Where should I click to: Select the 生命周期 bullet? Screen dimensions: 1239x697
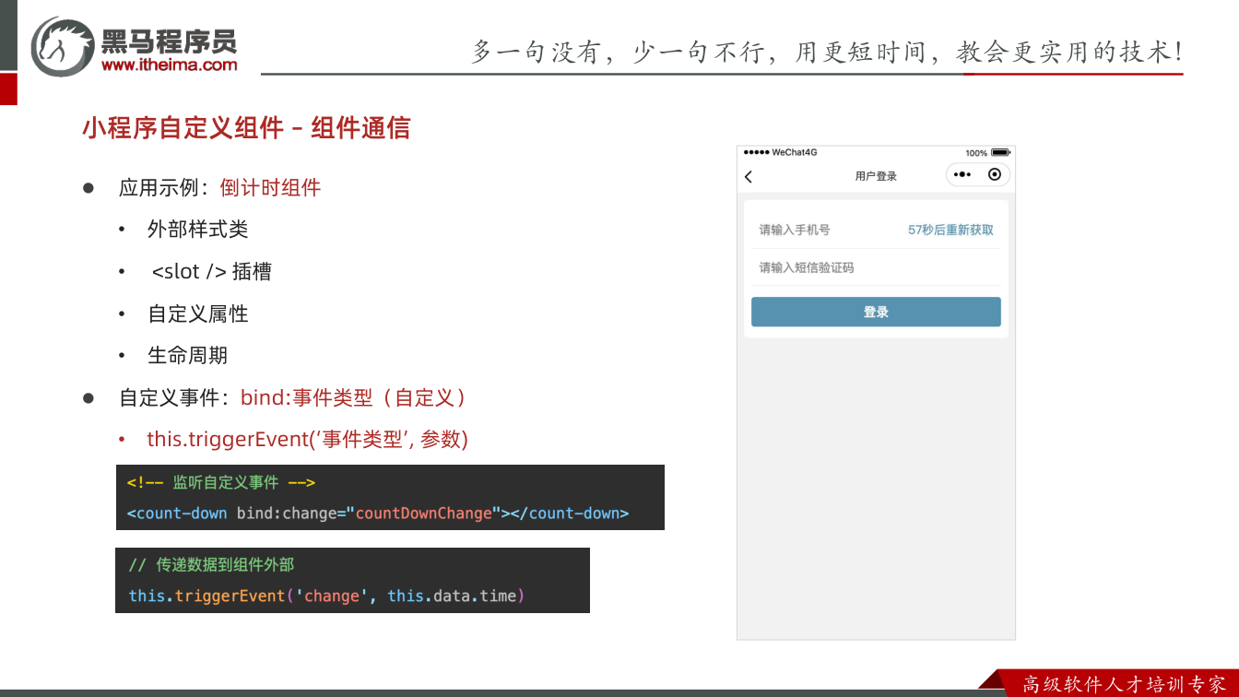coord(187,356)
